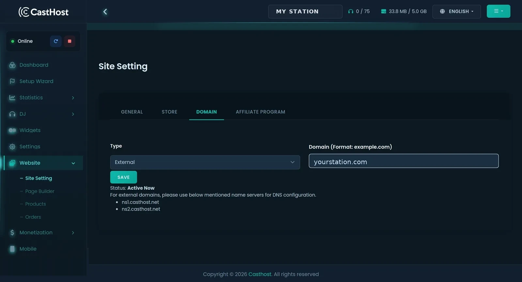Click the Statistics chart icon
This screenshot has height=282, width=522.
pyautogui.click(x=12, y=98)
